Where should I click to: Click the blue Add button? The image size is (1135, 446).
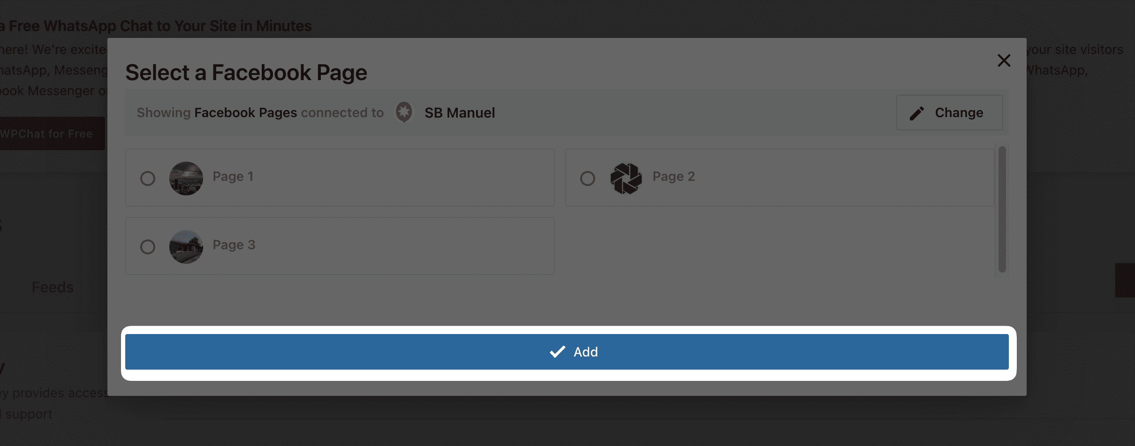(567, 352)
